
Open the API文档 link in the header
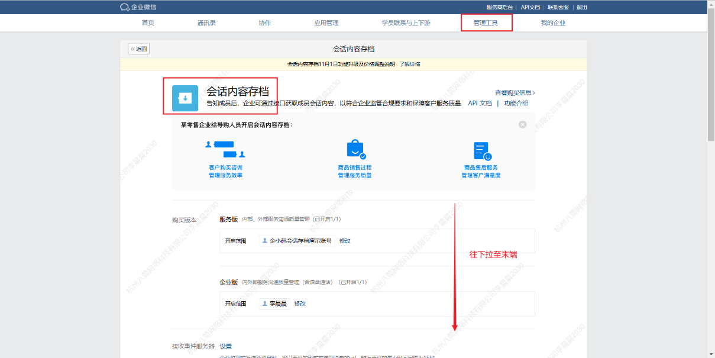pos(530,7)
